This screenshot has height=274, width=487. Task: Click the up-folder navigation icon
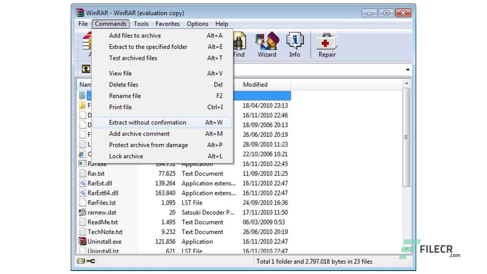[x=86, y=69]
